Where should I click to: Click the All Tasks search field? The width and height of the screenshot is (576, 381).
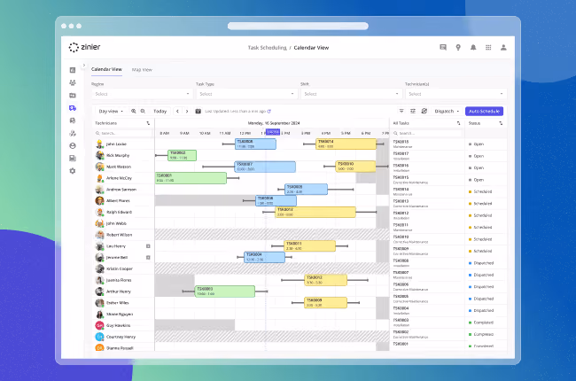[x=426, y=133]
